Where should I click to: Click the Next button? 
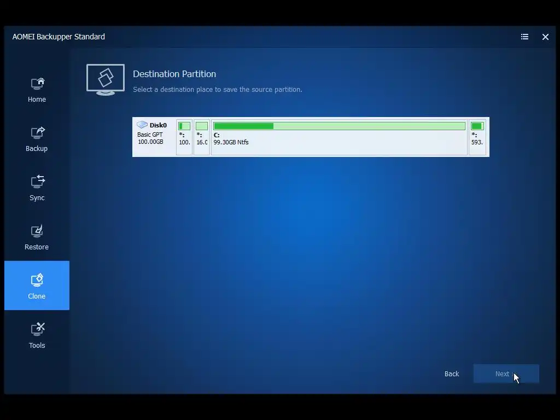pyautogui.click(x=506, y=374)
